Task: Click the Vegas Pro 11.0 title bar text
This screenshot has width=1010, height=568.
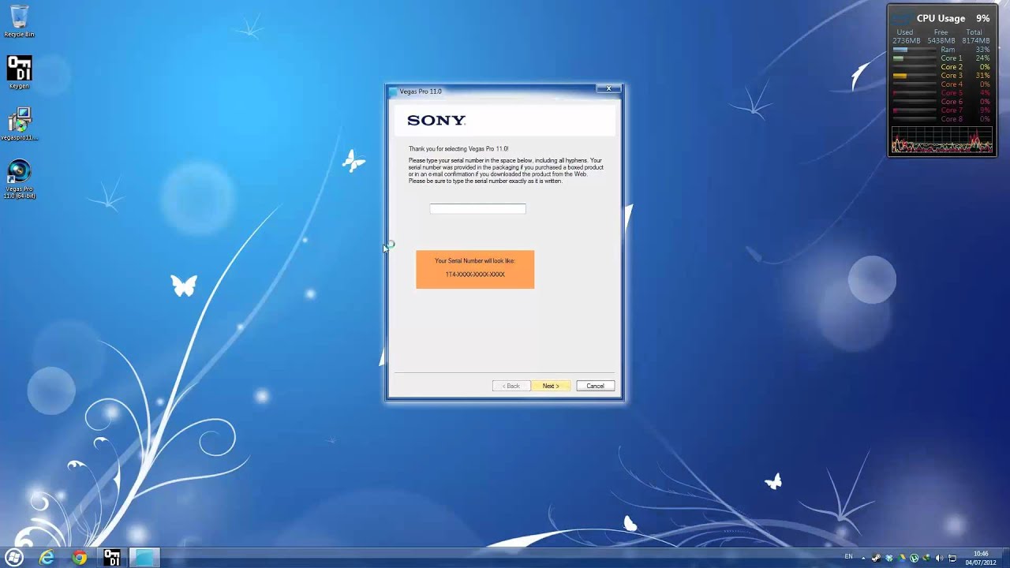Action: (x=421, y=92)
